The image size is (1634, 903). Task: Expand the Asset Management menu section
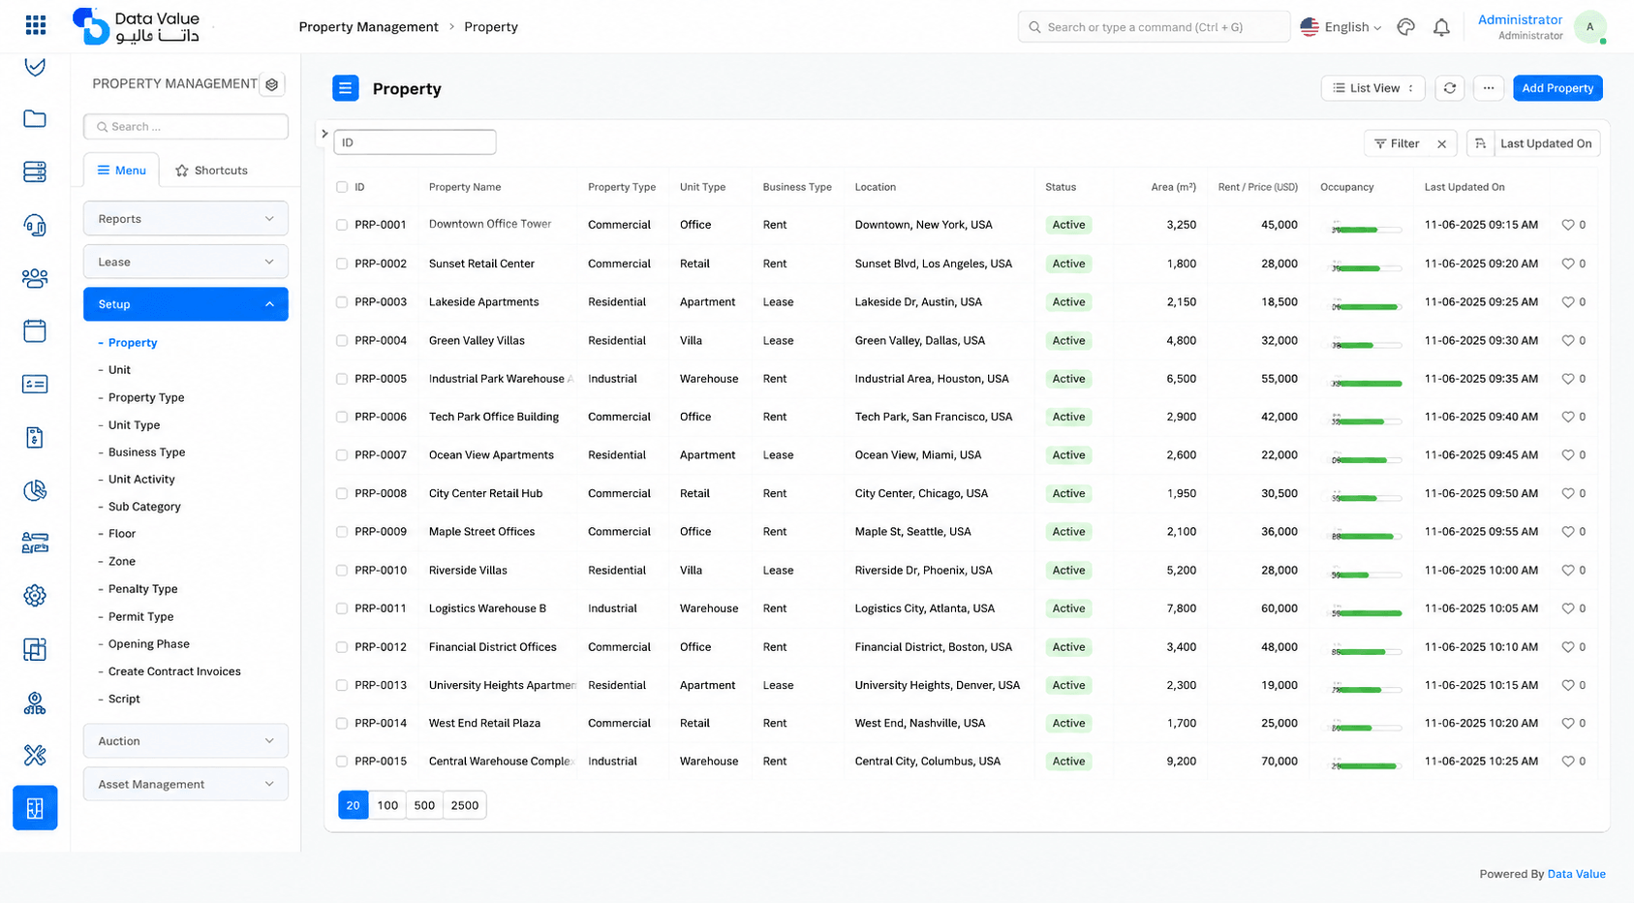click(x=186, y=784)
